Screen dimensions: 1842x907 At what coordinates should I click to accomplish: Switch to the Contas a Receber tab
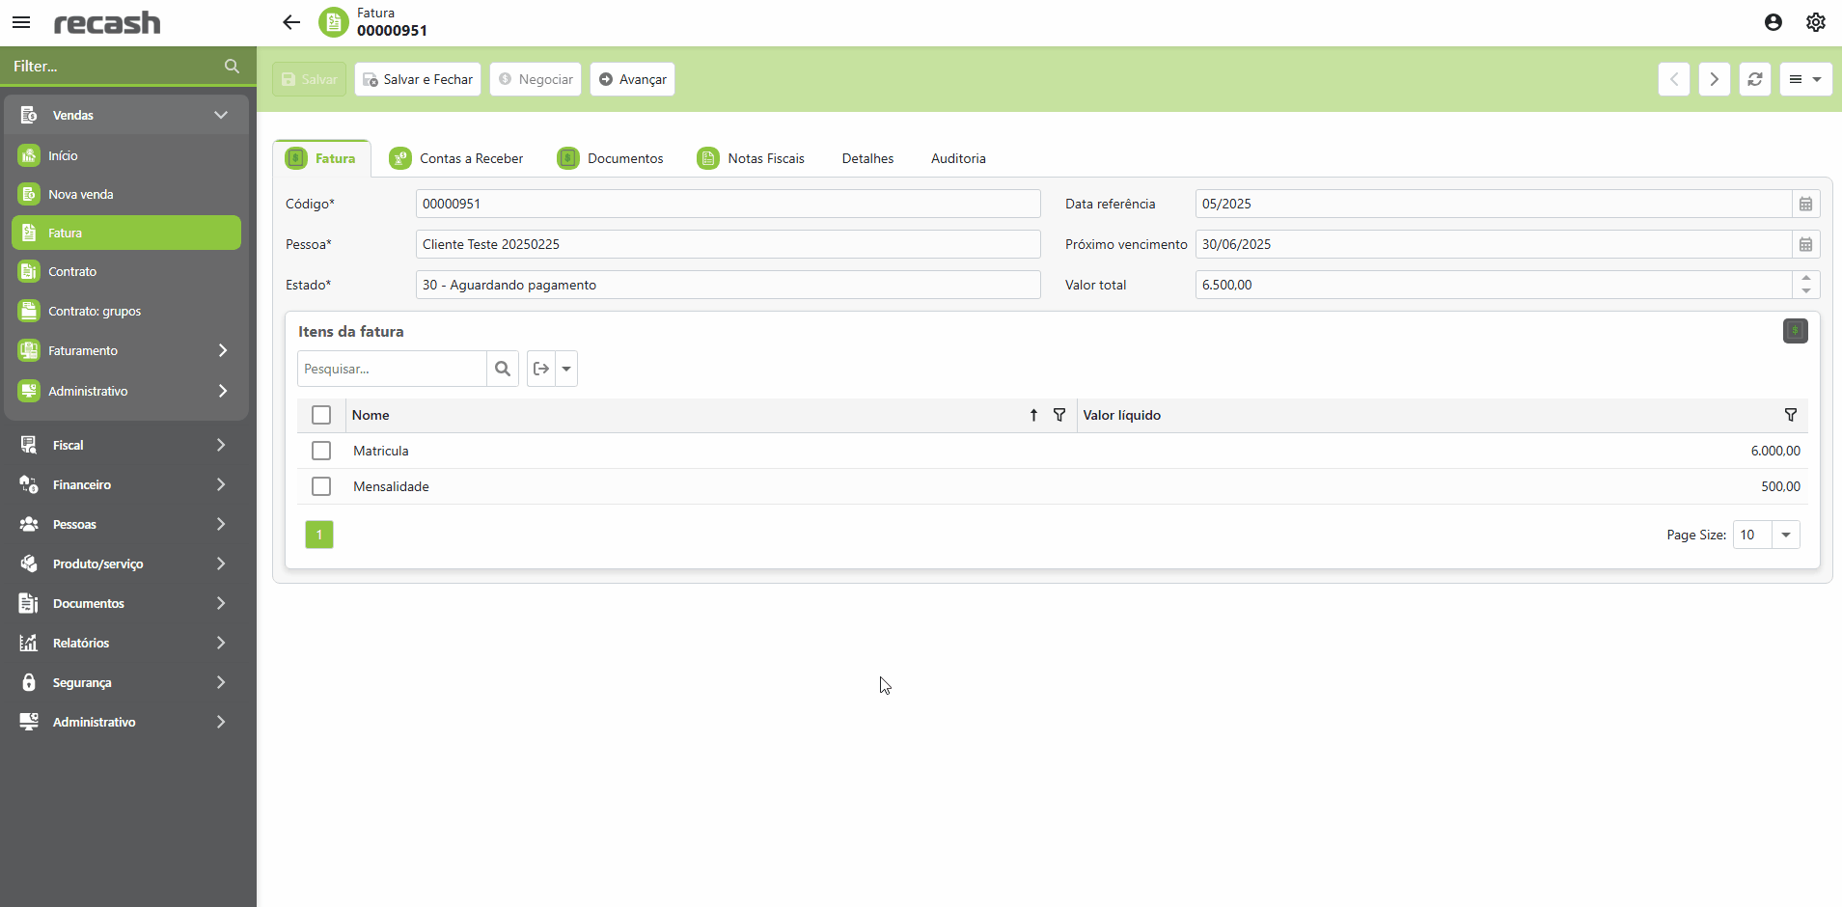(x=456, y=158)
